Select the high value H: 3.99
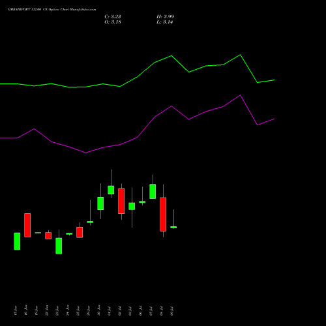The width and height of the screenshot is (326, 326). coord(165,17)
